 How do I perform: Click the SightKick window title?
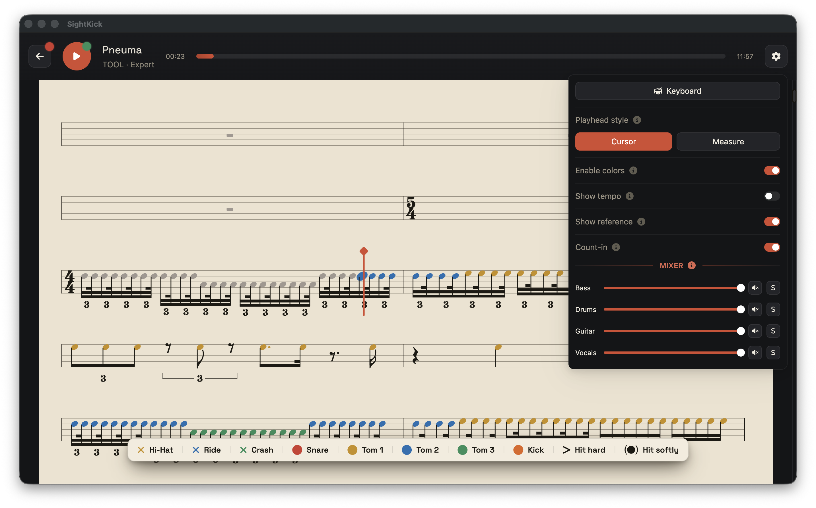click(x=85, y=24)
